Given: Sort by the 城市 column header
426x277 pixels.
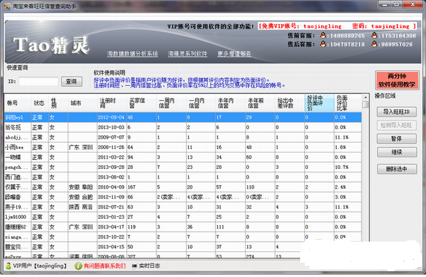Looking at the screenshot, I should click(83, 103).
